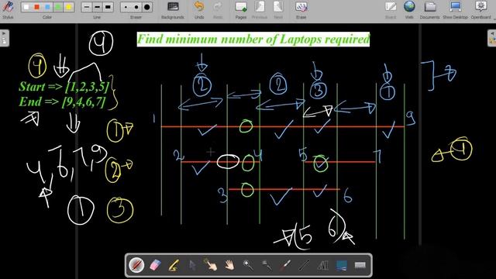Select the Highlighter marker tool
Image resolution: width=496 pixels, height=279 pixels.
coord(174,265)
